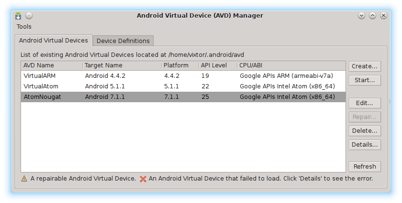Switch to the Device Definitions tab
402x203 pixels.
coord(123,41)
